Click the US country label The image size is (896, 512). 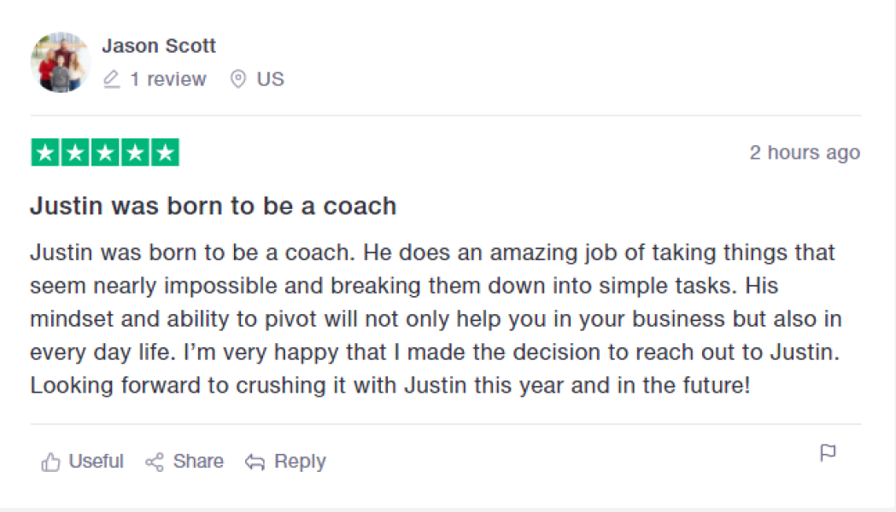point(270,79)
